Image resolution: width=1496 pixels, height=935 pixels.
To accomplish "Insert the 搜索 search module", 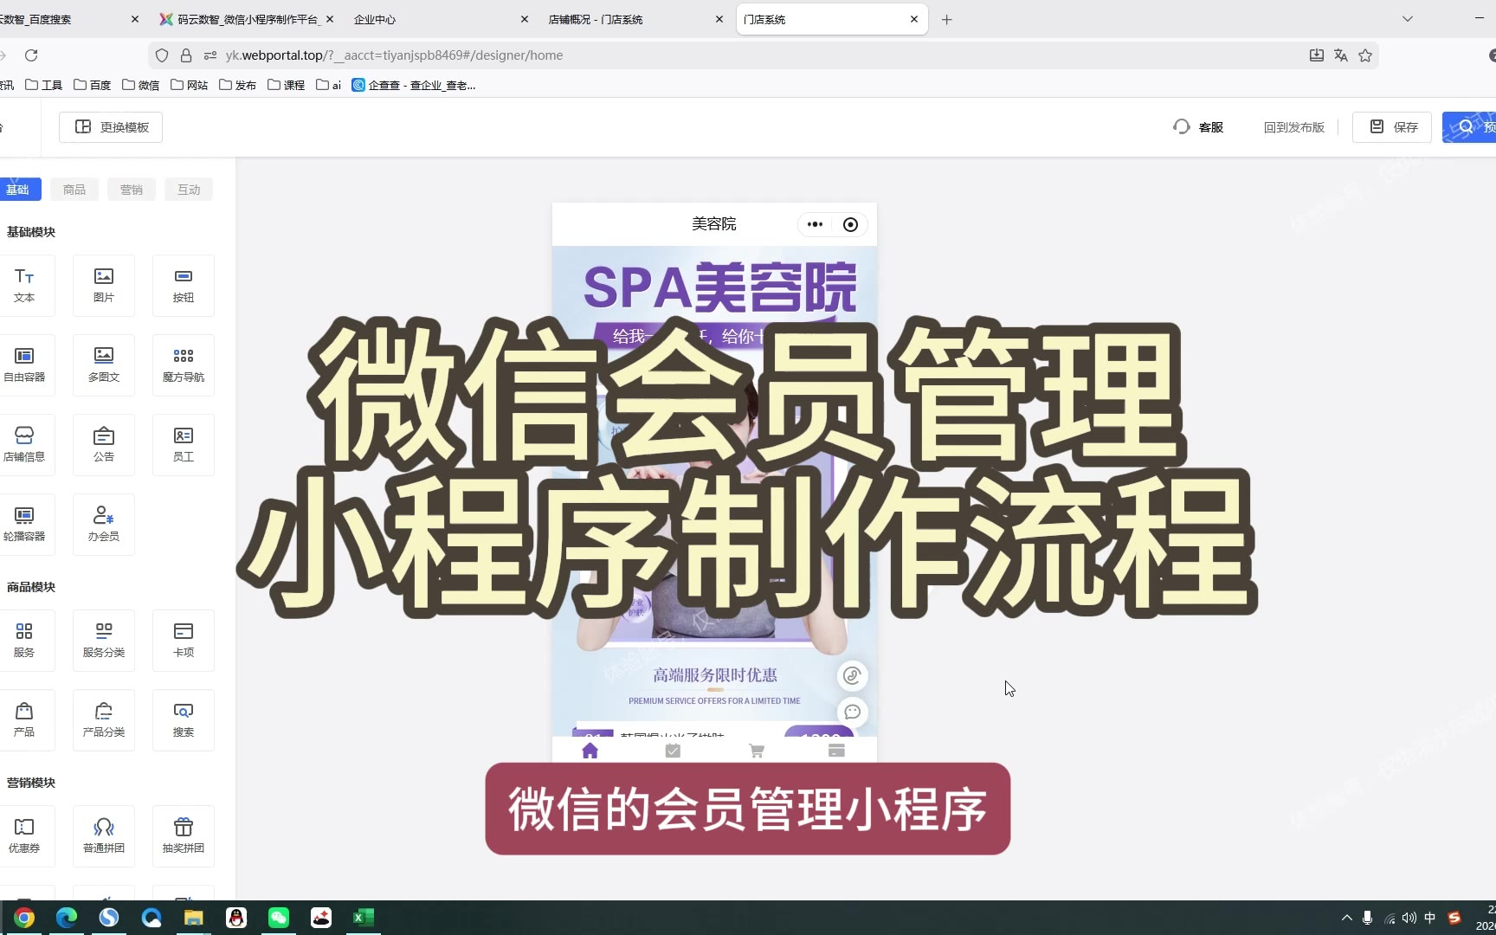I will coord(184,719).
